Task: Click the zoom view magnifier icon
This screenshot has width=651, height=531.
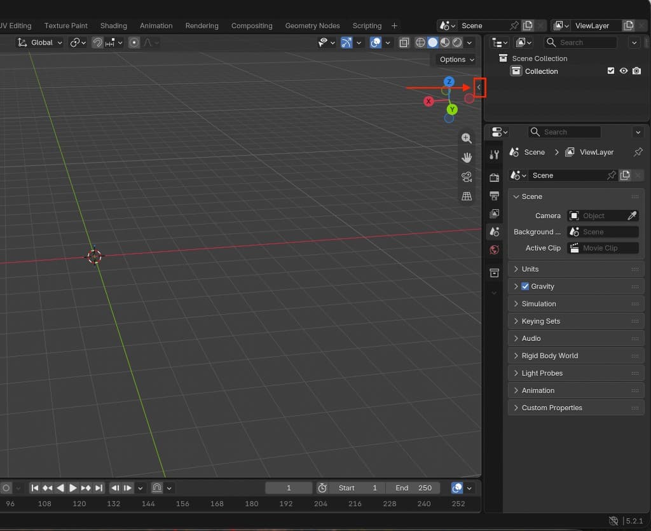Action: 467,138
